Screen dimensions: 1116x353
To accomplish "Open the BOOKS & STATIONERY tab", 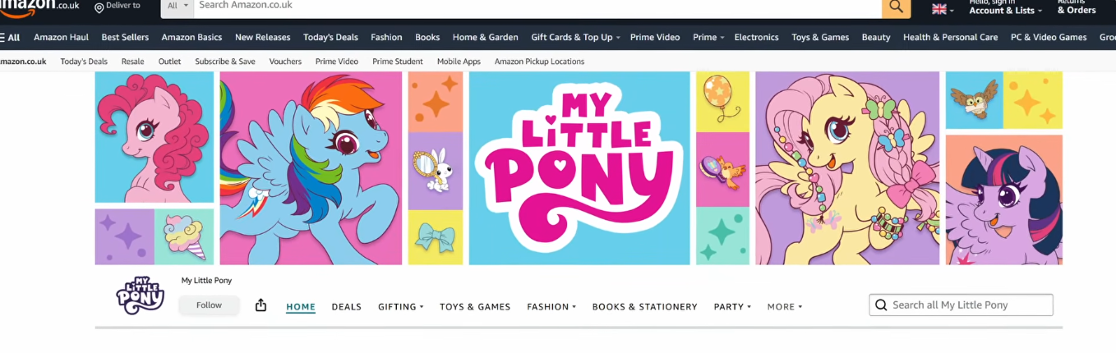I will coord(645,307).
